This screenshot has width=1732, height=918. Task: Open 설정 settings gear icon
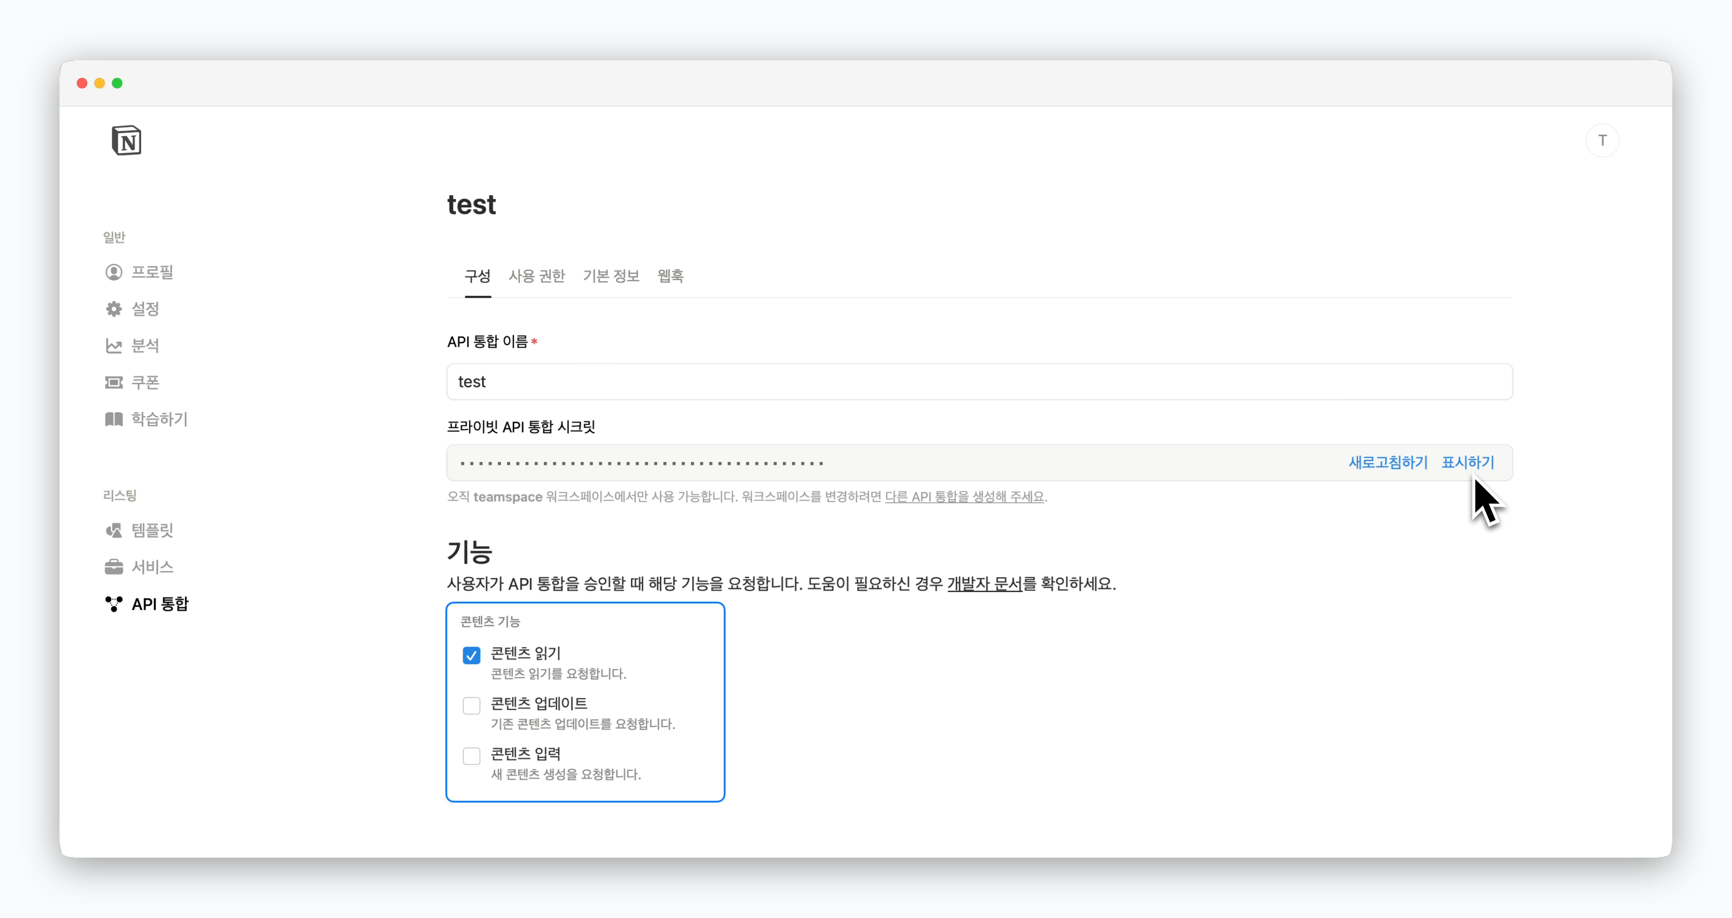(114, 309)
